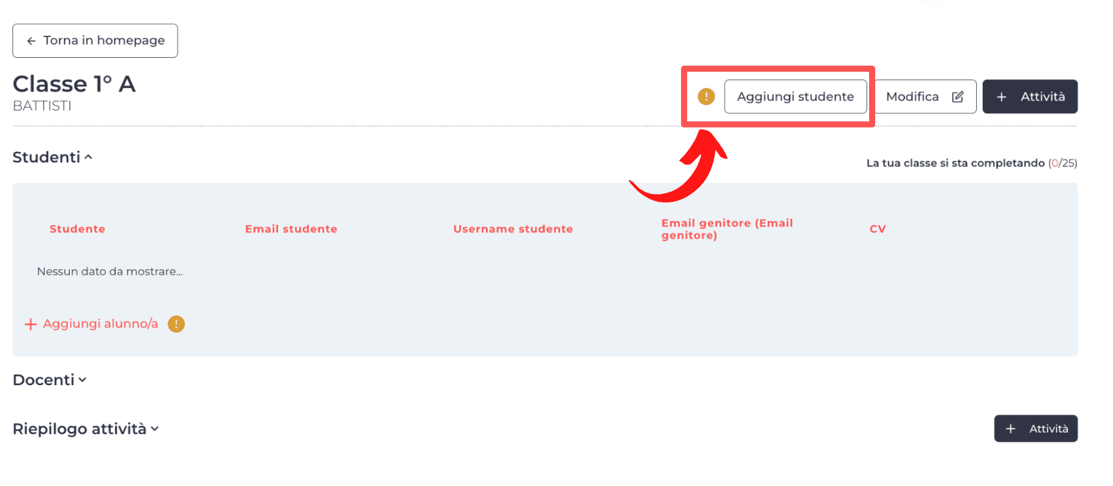1113x486 pixels.
Task: Click the warning icon beside Aggiungi studente
Action: pyautogui.click(x=706, y=97)
